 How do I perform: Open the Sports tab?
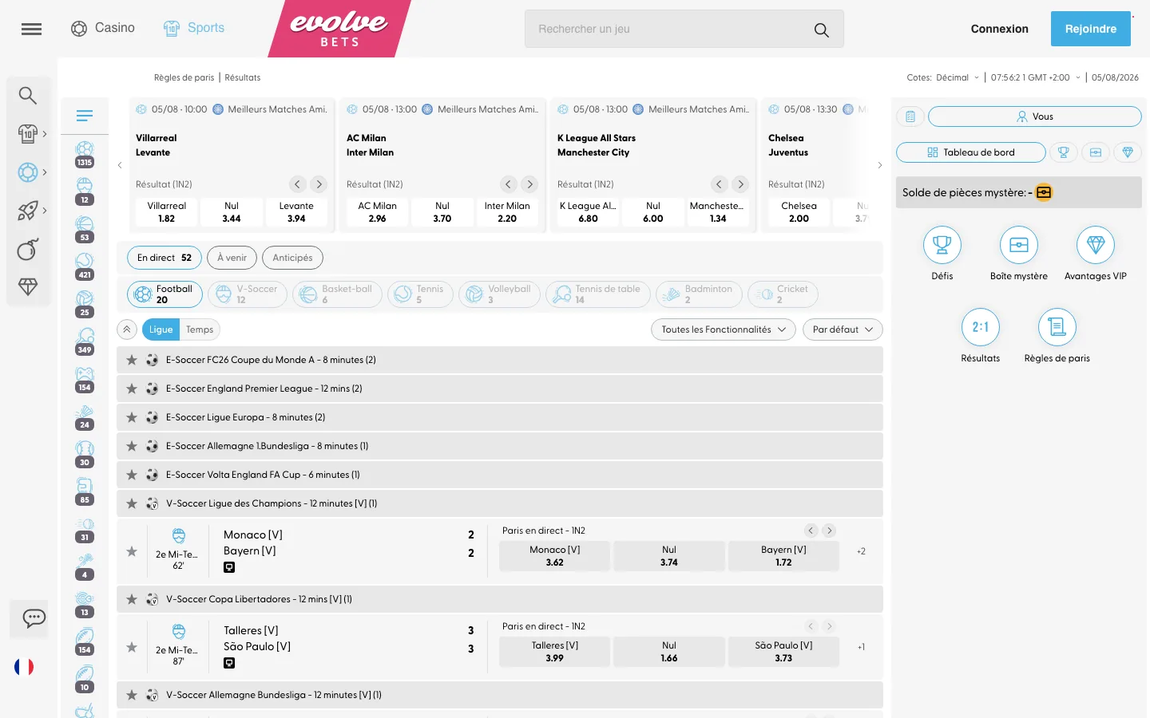click(194, 28)
